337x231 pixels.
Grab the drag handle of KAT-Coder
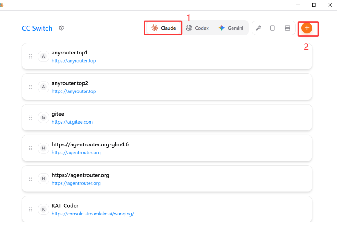pyautogui.click(x=31, y=209)
